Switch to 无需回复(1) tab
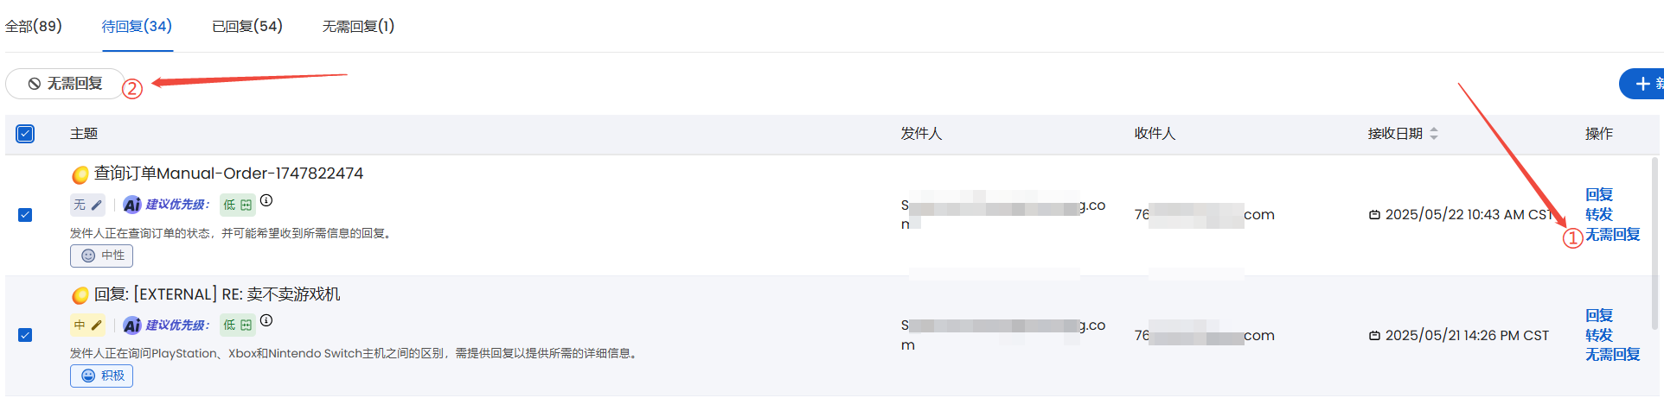The image size is (1664, 398). [358, 26]
